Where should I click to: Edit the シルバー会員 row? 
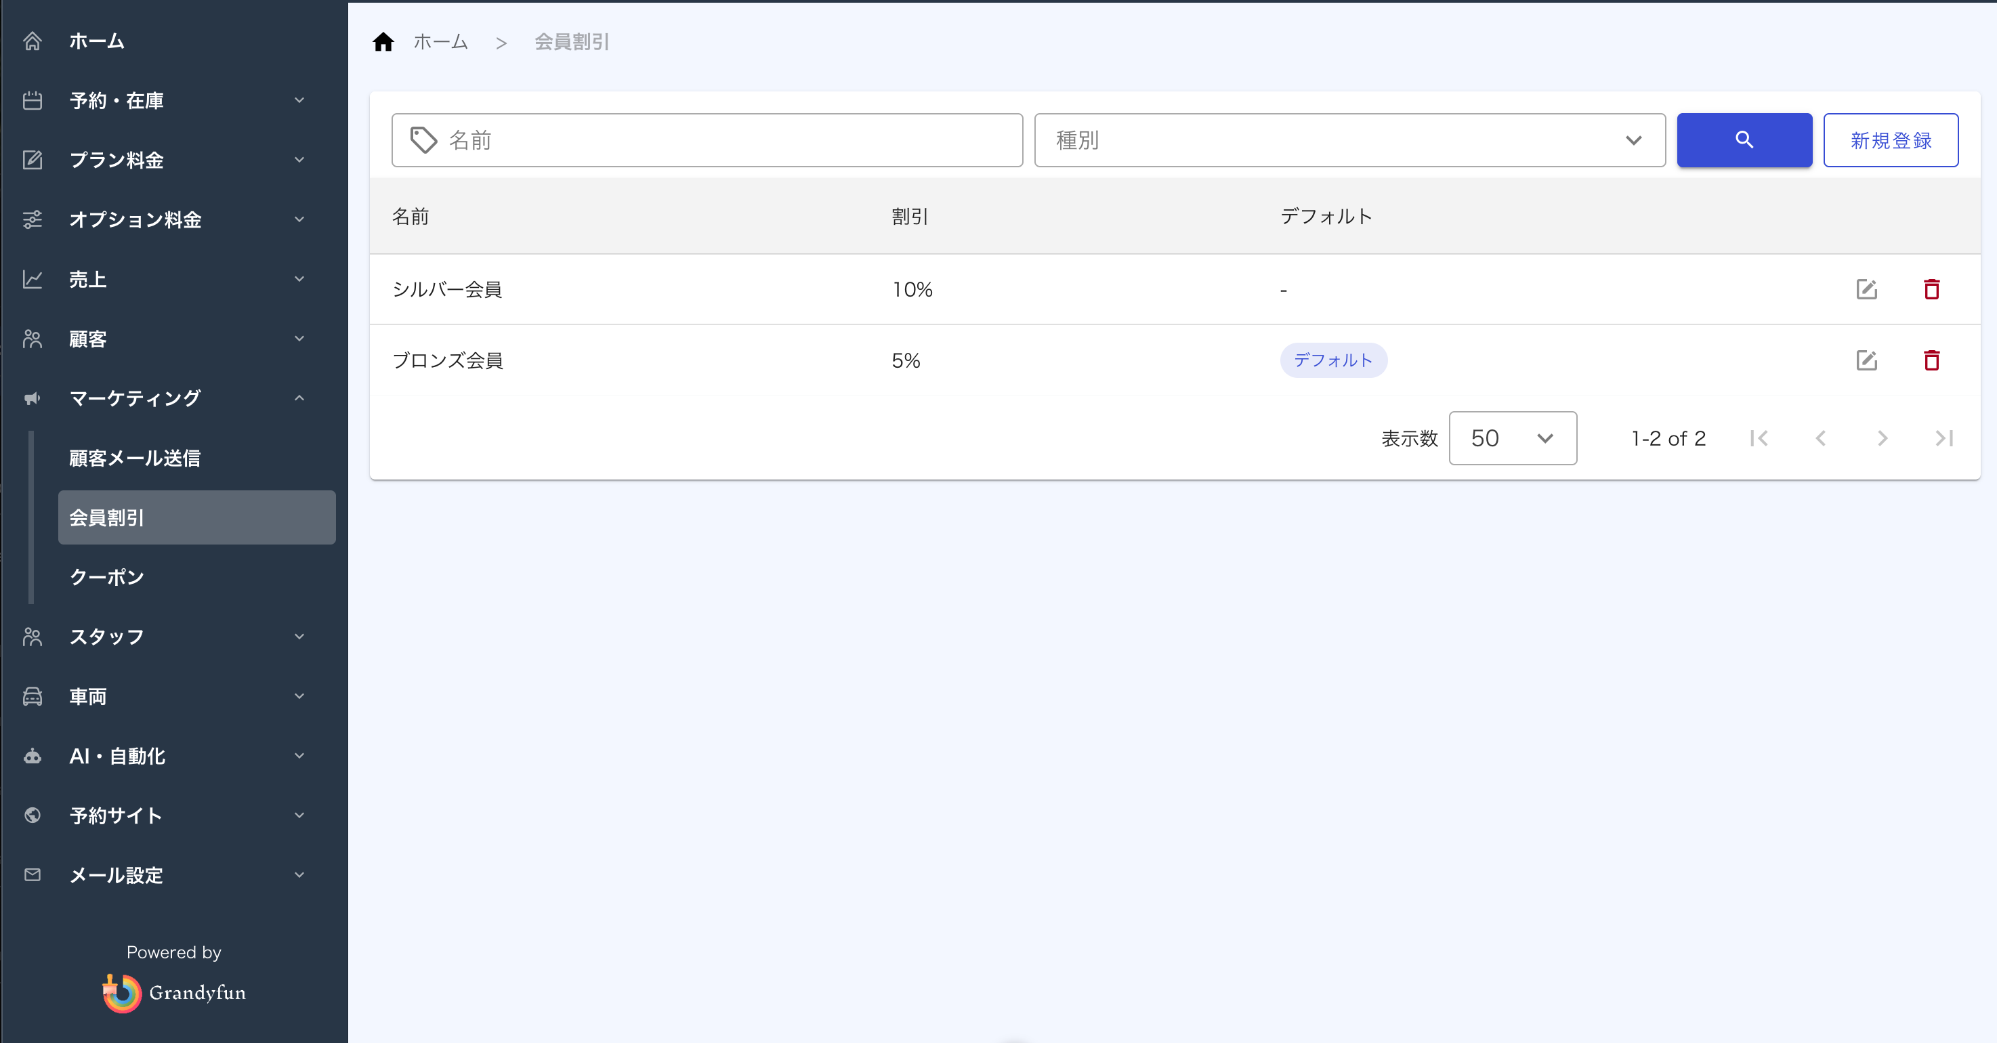(x=1867, y=289)
